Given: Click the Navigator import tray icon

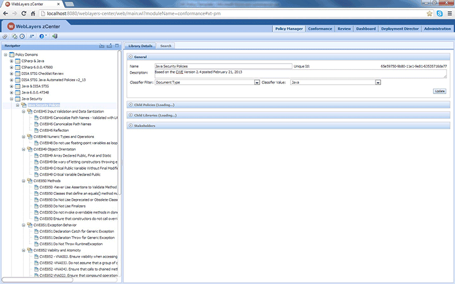Looking at the screenshot, I should pos(102,45).
